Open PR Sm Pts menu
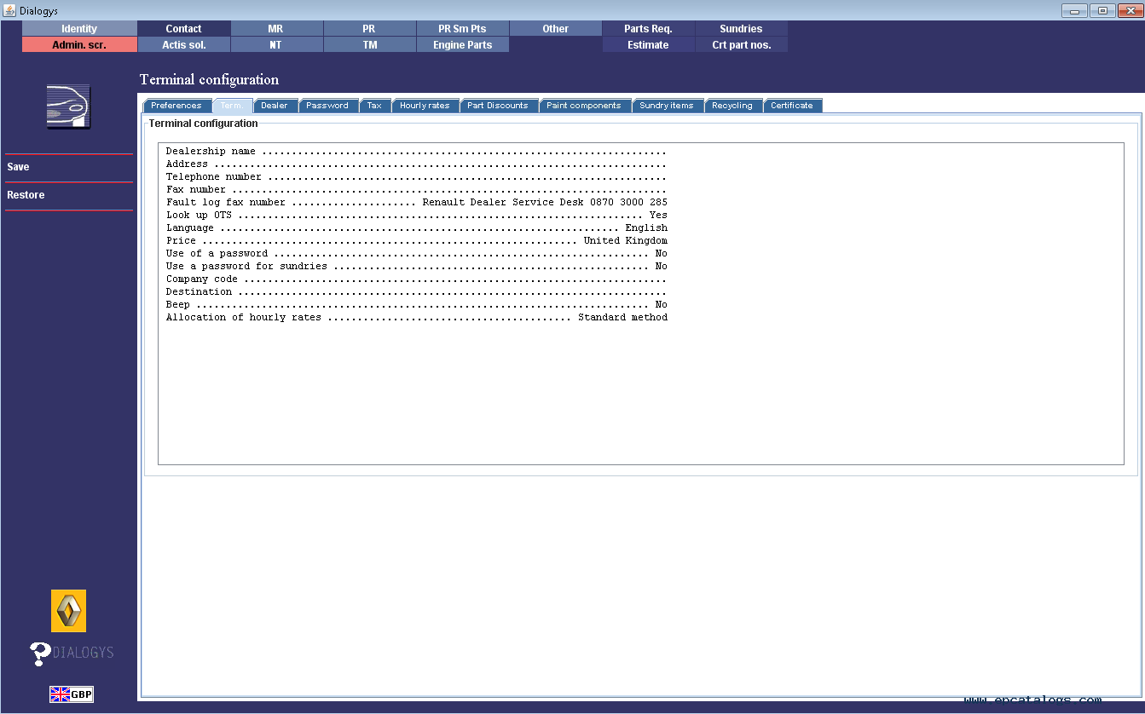The width and height of the screenshot is (1145, 714). (x=462, y=29)
